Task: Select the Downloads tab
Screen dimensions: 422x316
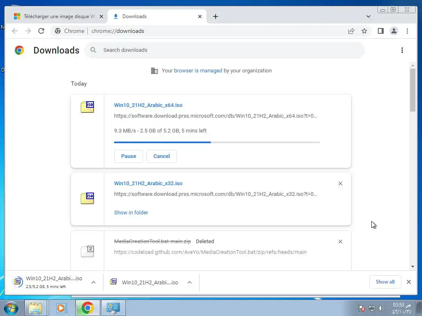Action: (157, 16)
